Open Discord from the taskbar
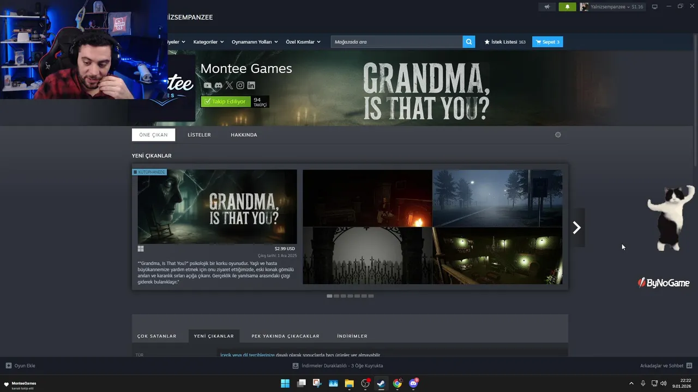 click(x=413, y=383)
